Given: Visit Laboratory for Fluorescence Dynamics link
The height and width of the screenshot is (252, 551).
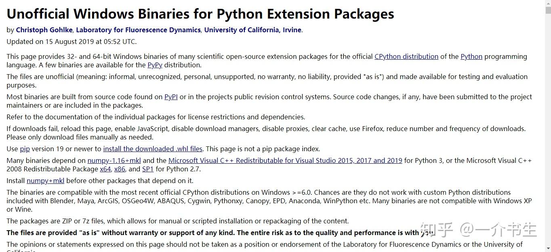Looking at the screenshot, I should [x=138, y=30].
